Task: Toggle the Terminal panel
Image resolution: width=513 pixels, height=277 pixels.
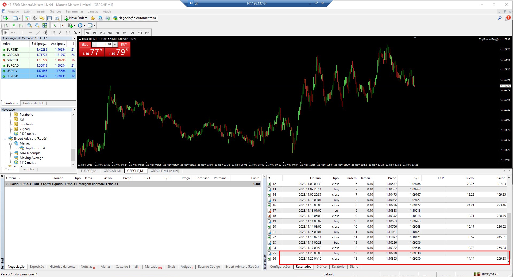Action: pos(49,18)
